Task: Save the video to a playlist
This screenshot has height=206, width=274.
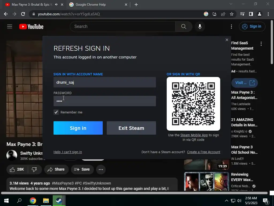Action: tap(82, 170)
